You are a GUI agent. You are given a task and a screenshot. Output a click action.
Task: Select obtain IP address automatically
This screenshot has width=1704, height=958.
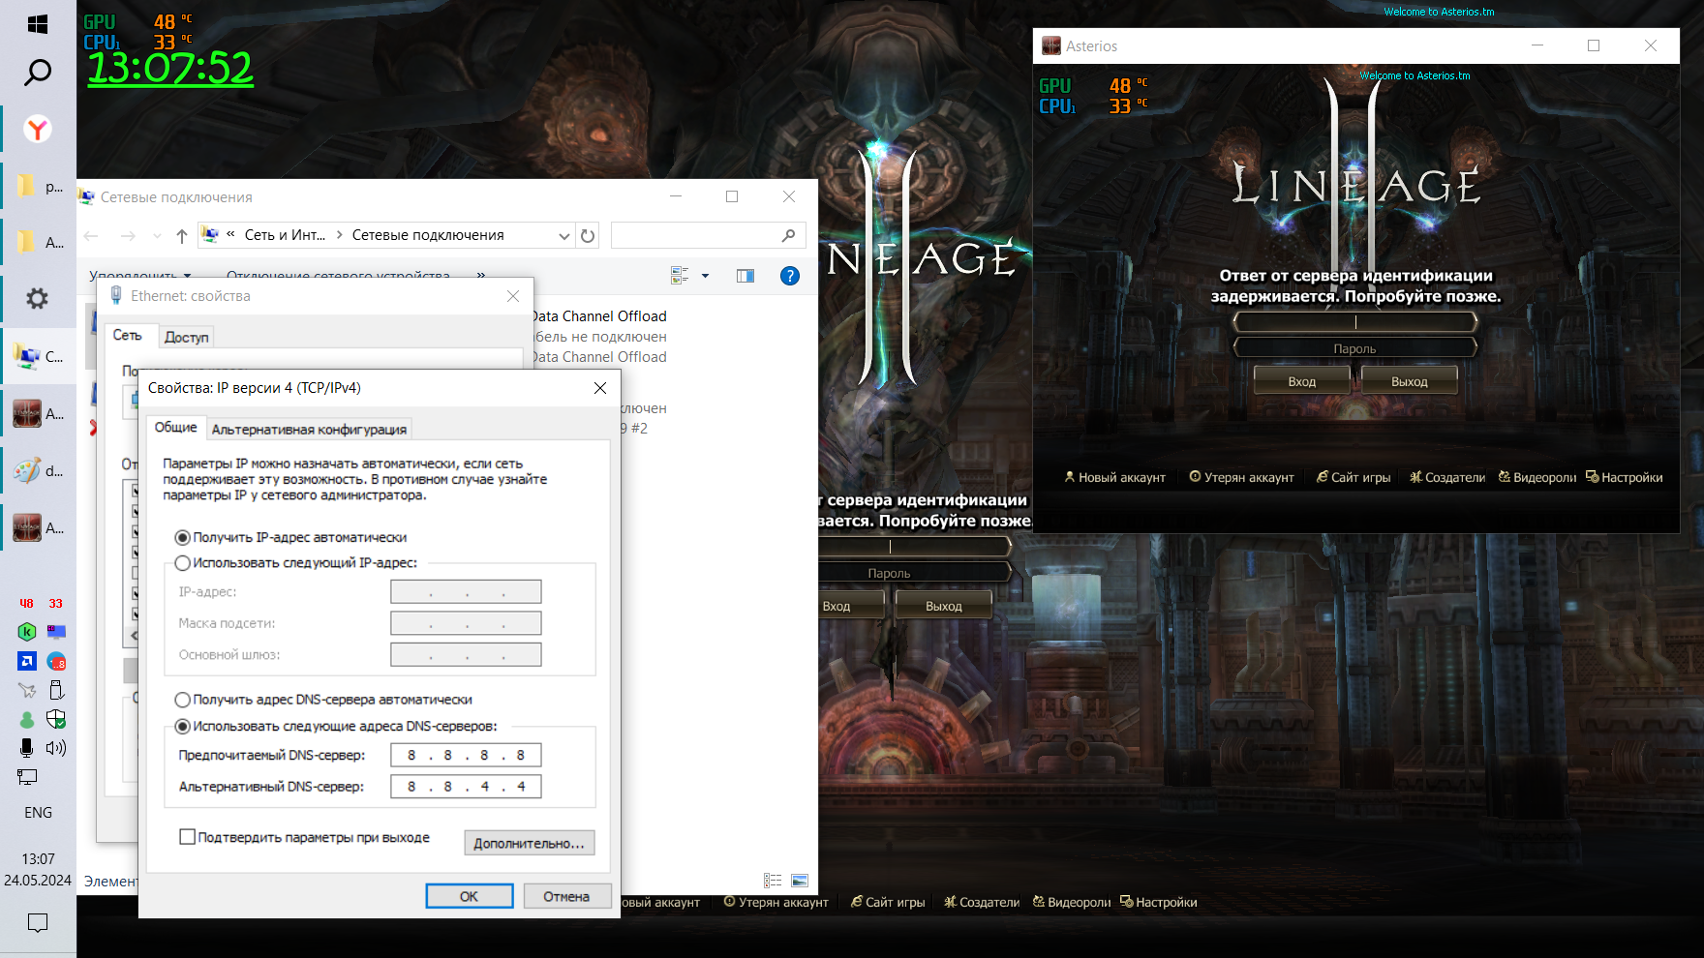[183, 538]
